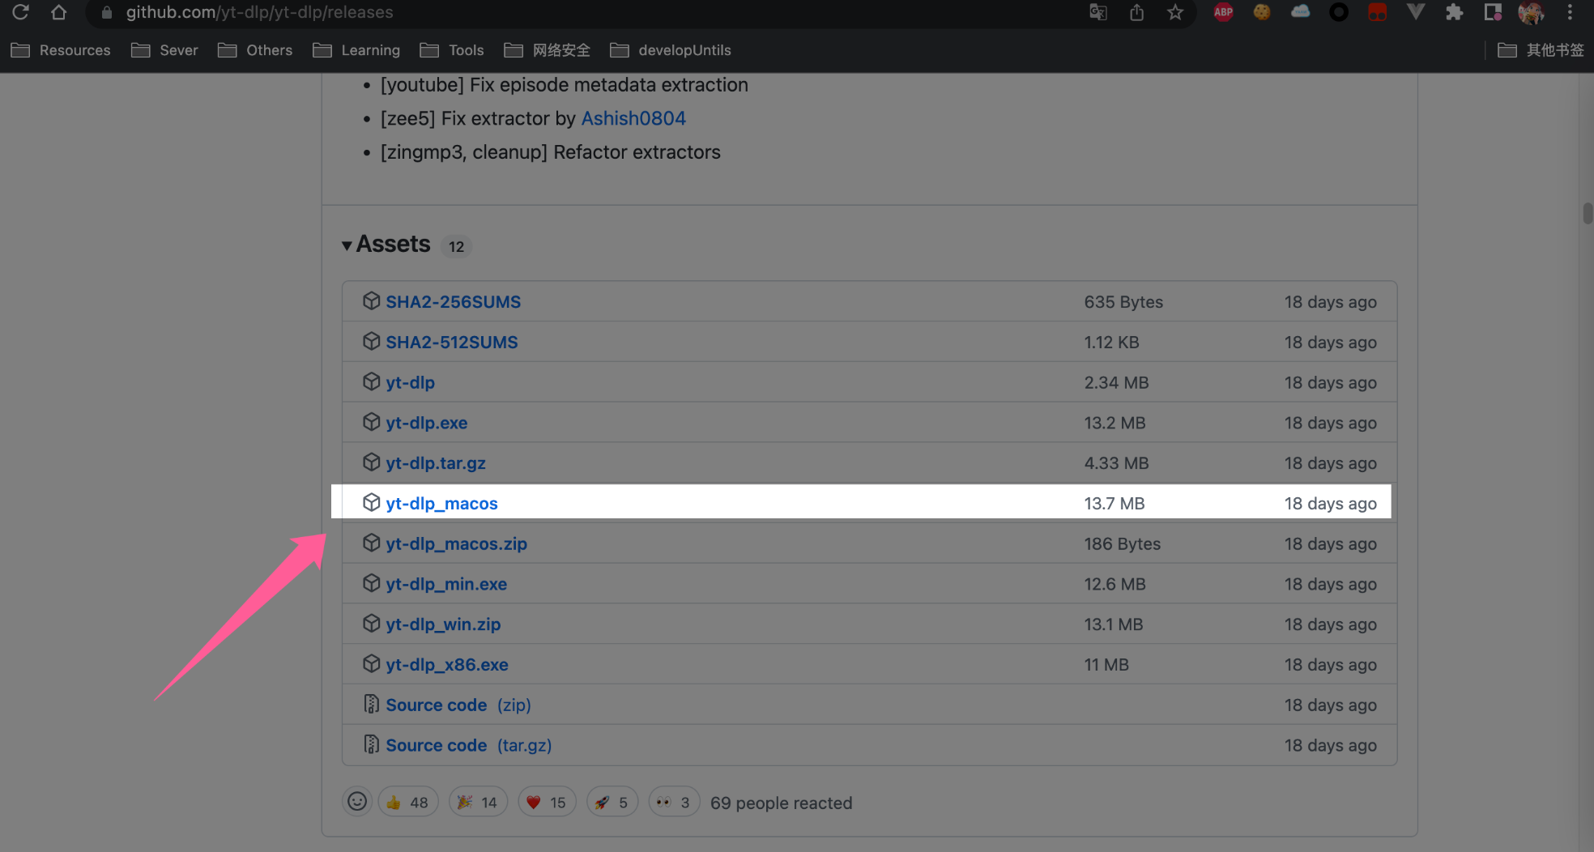This screenshot has height=852, width=1594.
Task: Open the translate page icon in address bar
Action: (1098, 12)
